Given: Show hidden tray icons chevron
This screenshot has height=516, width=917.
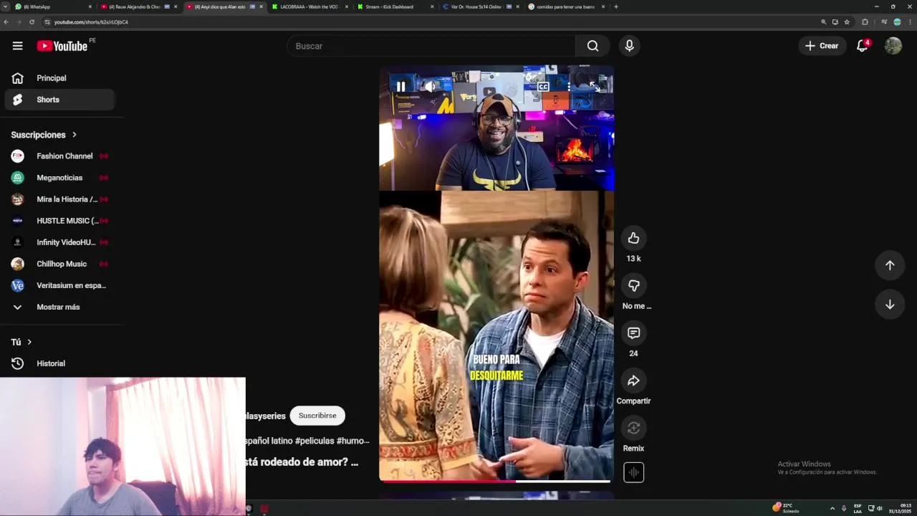Looking at the screenshot, I should point(832,508).
